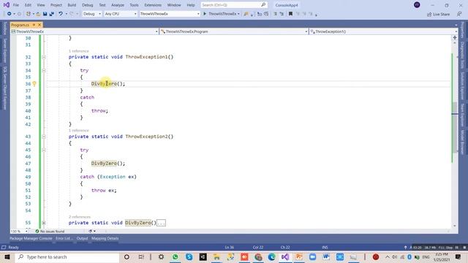Switch to the Output tab
The width and height of the screenshot is (468, 263).
pos(83,238)
